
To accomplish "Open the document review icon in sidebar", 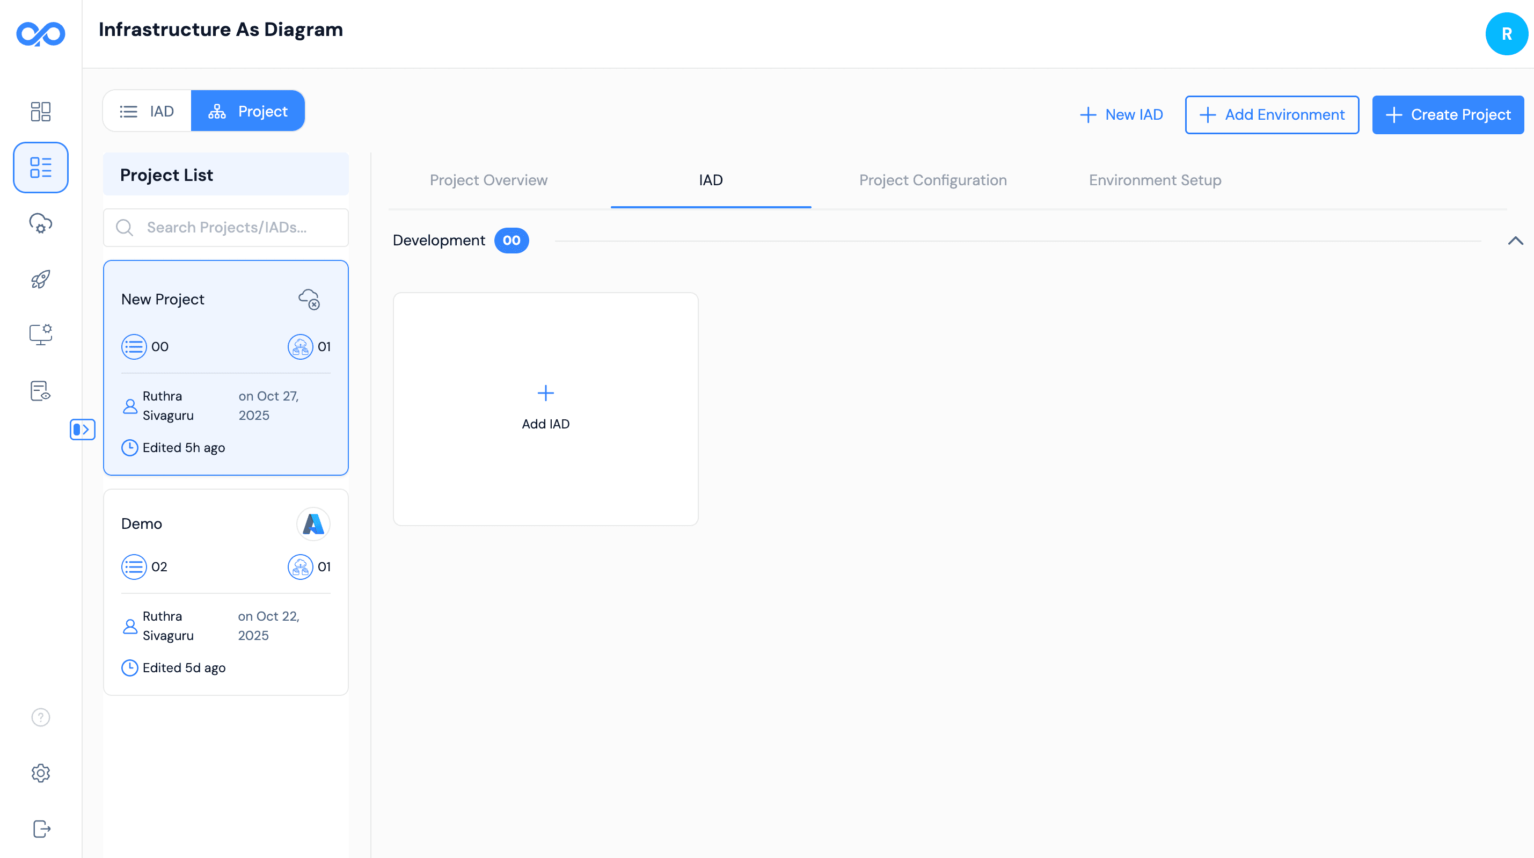I will coord(40,390).
